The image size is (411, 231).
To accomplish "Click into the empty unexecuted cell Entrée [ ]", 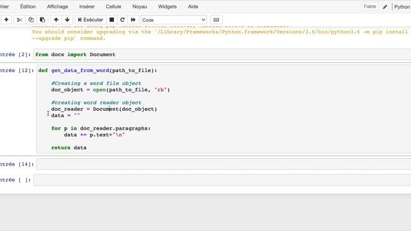I will pyautogui.click(x=222, y=180).
